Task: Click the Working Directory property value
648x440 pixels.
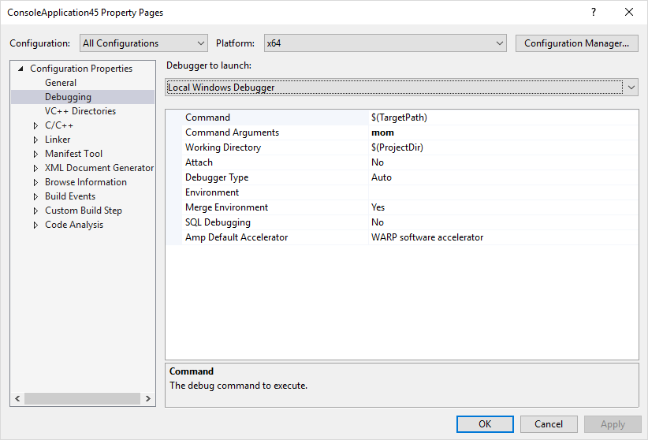Action: 502,147
